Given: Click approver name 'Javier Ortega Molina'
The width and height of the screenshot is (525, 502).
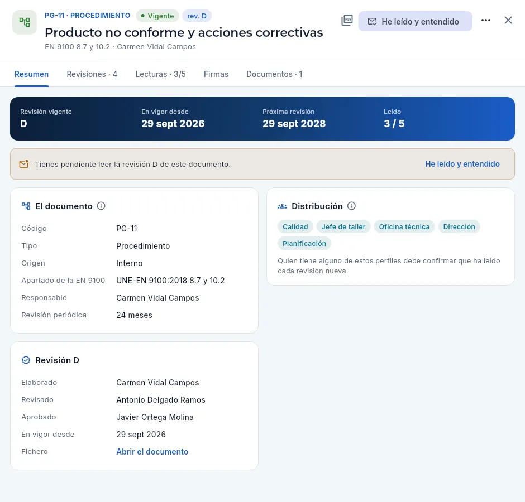Looking at the screenshot, I should click(x=155, y=417).
